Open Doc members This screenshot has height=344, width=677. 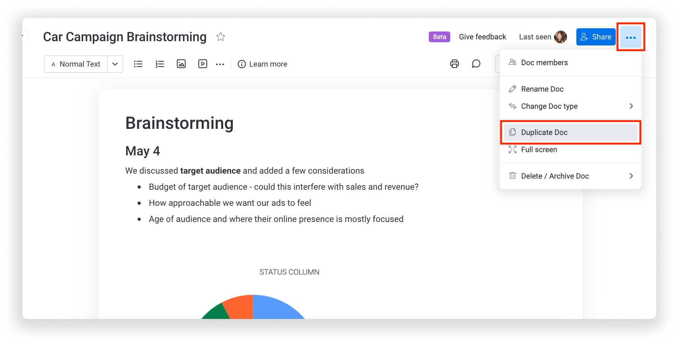coord(570,63)
